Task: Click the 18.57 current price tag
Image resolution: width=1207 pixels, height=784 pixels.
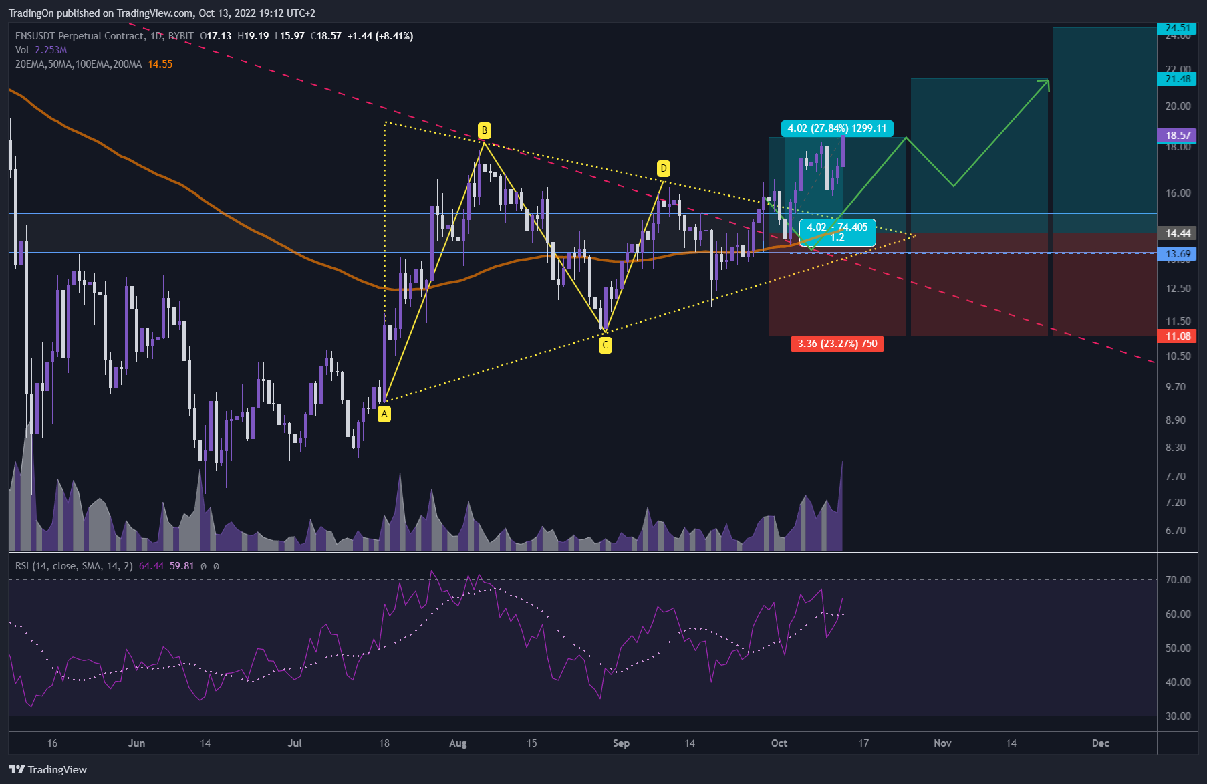Action: 1177,136
